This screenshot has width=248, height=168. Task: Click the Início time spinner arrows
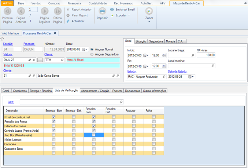tap(163, 55)
